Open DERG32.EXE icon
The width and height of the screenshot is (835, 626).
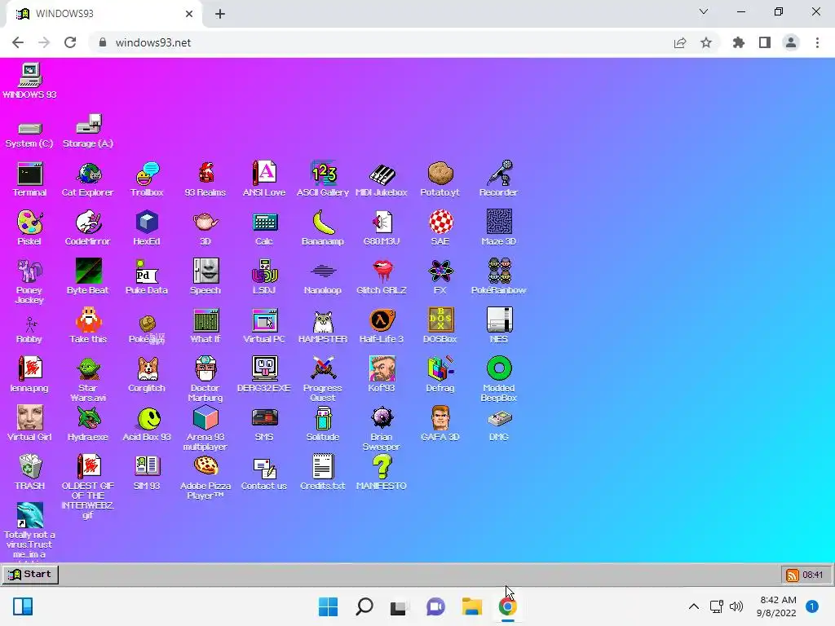pos(264,375)
